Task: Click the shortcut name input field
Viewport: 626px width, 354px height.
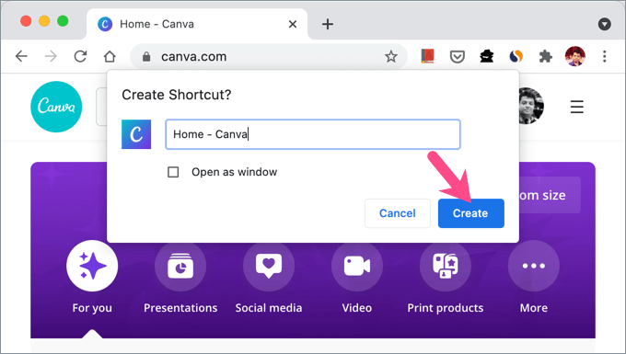Action: pos(313,134)
